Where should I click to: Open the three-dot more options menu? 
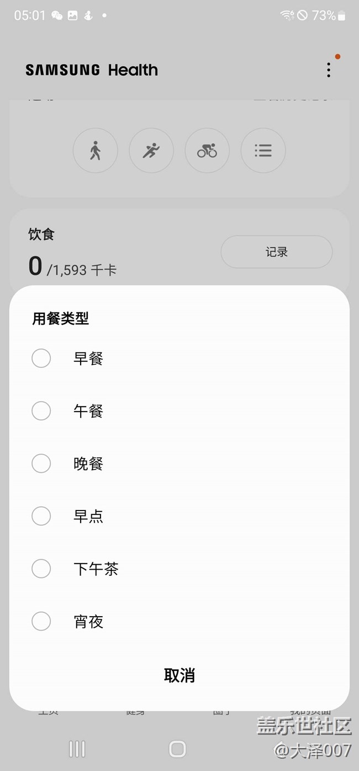[329, 70]
